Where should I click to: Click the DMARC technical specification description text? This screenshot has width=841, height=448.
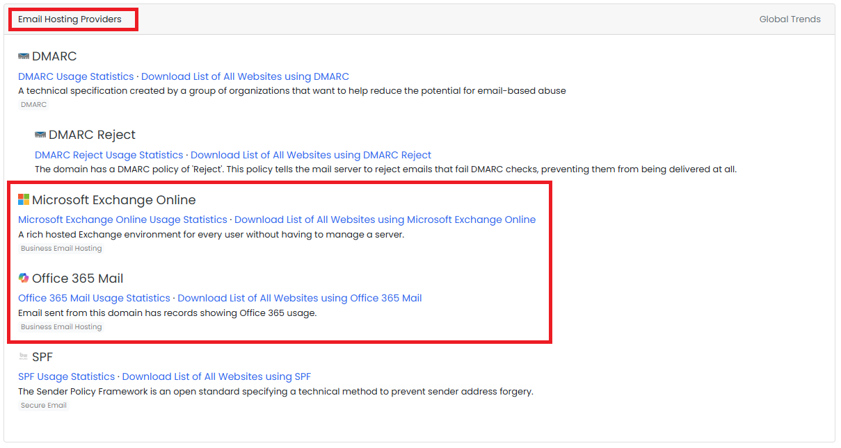[x=292, y=91]
